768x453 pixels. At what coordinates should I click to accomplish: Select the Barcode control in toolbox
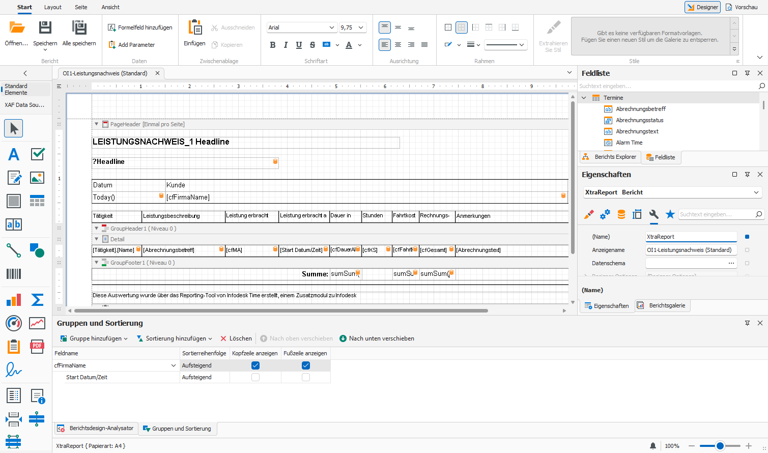14,274
